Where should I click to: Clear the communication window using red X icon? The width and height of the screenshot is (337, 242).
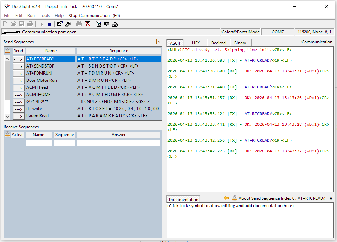(x=87, y=24)
